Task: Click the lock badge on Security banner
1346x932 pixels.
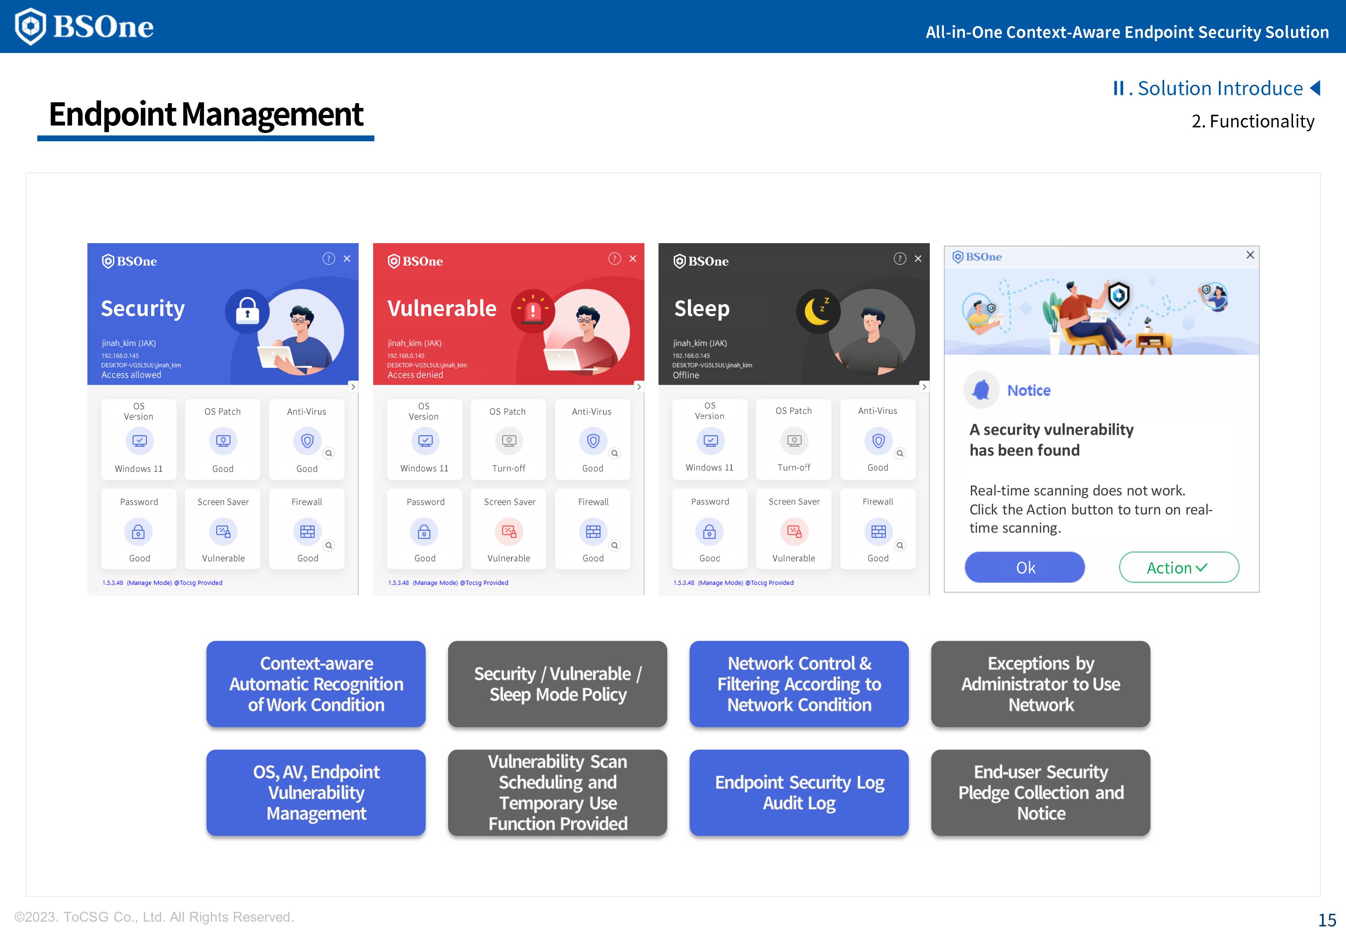Action: 248,311
